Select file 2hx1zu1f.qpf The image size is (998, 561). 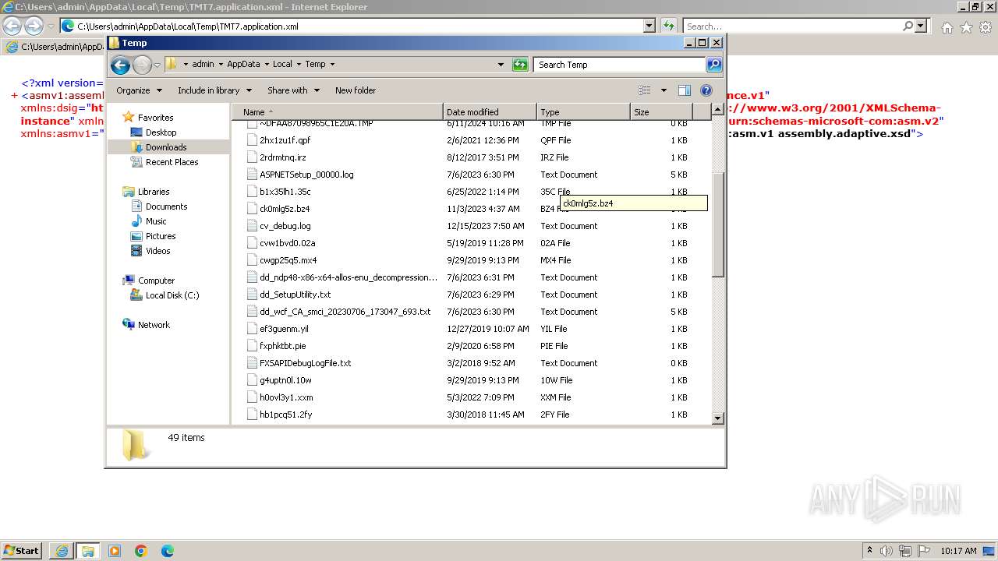click(285, 140)
